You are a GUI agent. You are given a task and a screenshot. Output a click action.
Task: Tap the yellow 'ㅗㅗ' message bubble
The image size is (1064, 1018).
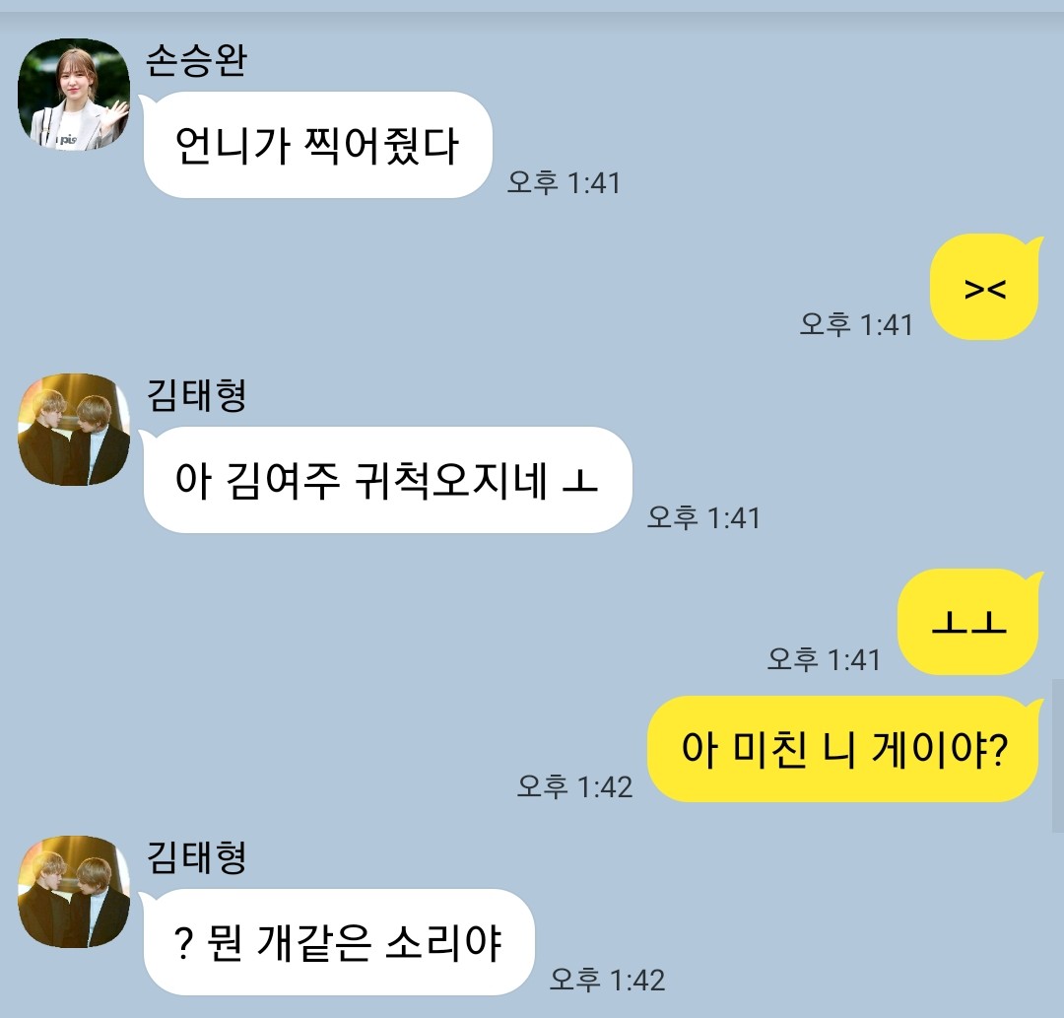pyautogui.click(x=969, y=623)
